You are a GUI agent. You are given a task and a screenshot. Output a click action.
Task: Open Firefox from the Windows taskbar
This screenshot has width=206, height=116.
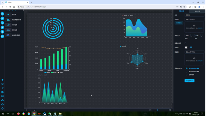[x=18, y=114]
